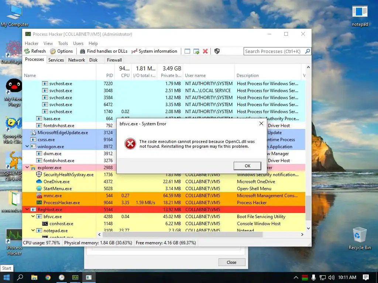Click the horizontal scrollbar left arrow
Image resolution: width=378 pixels, height=283 pixels.
click(x=99, y=234)
